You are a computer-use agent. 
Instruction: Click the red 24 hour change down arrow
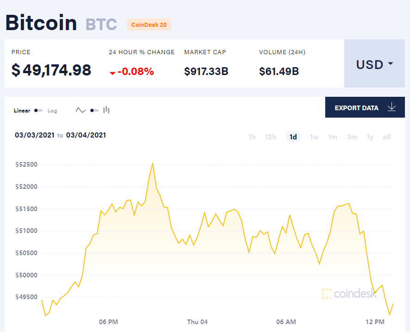click(x=113, y=73)
